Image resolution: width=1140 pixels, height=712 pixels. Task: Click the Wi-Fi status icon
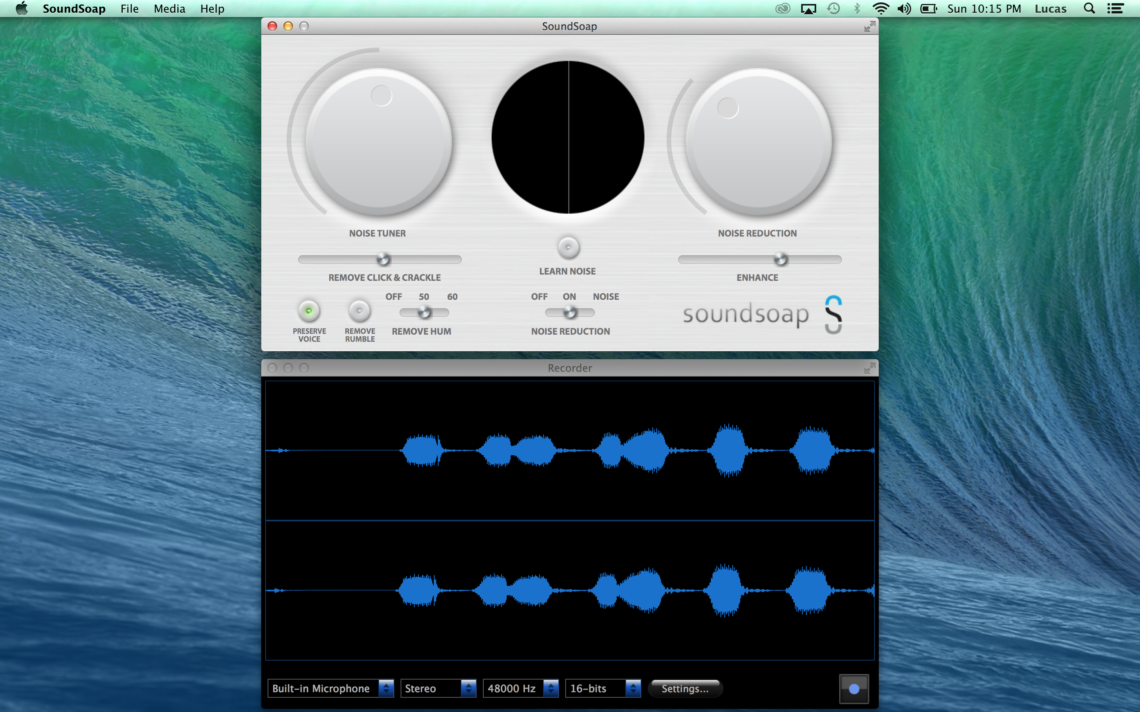coord(880,8)
